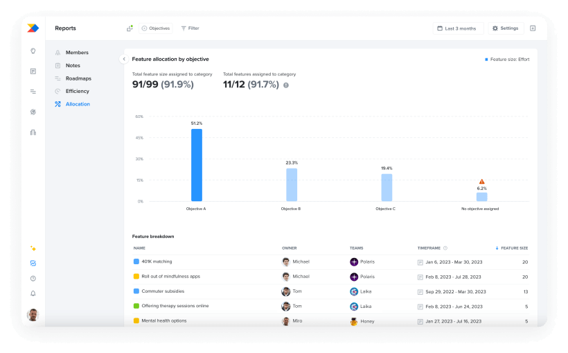
Task: Click the Timeframe column info icon
Action: pos(445,248)
